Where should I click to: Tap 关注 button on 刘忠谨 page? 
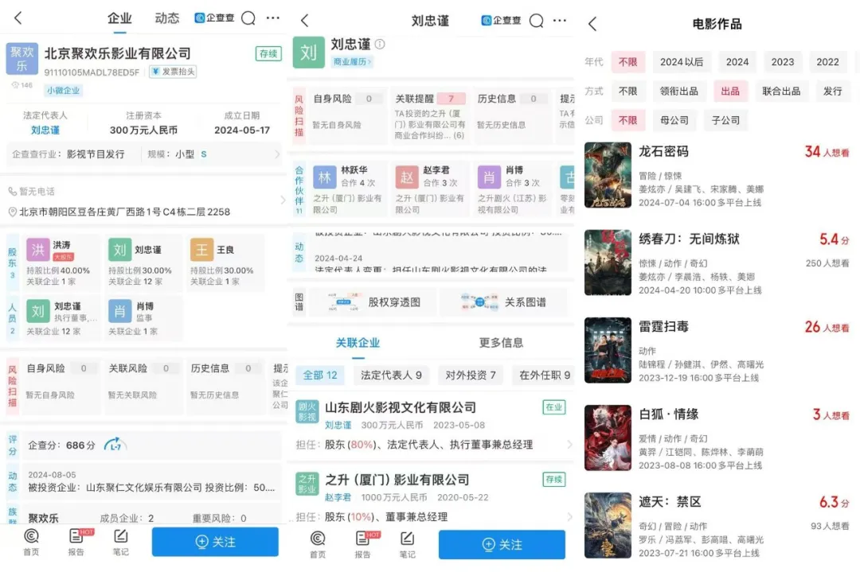502,545
